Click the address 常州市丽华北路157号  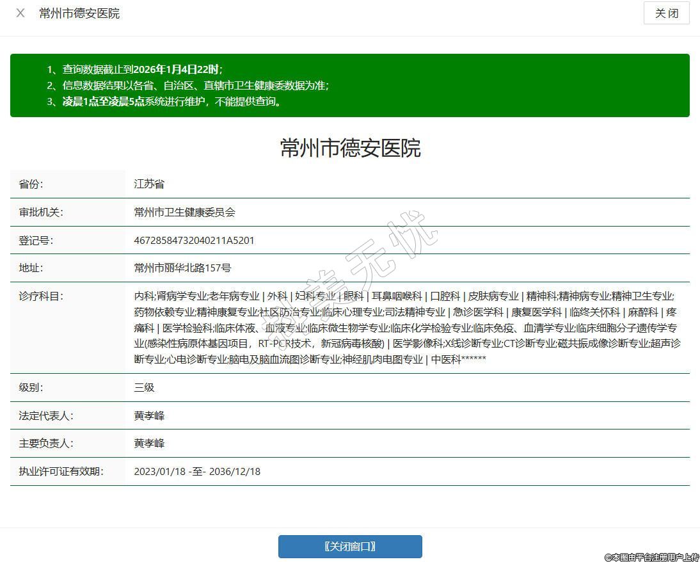182,268
